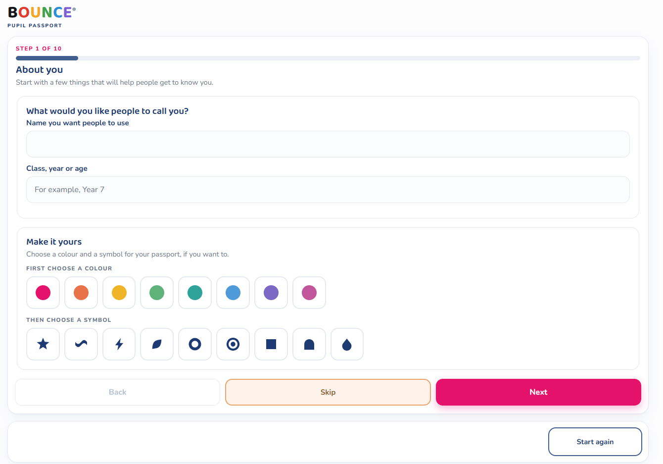Choose the hollow ring symbol

195,344
